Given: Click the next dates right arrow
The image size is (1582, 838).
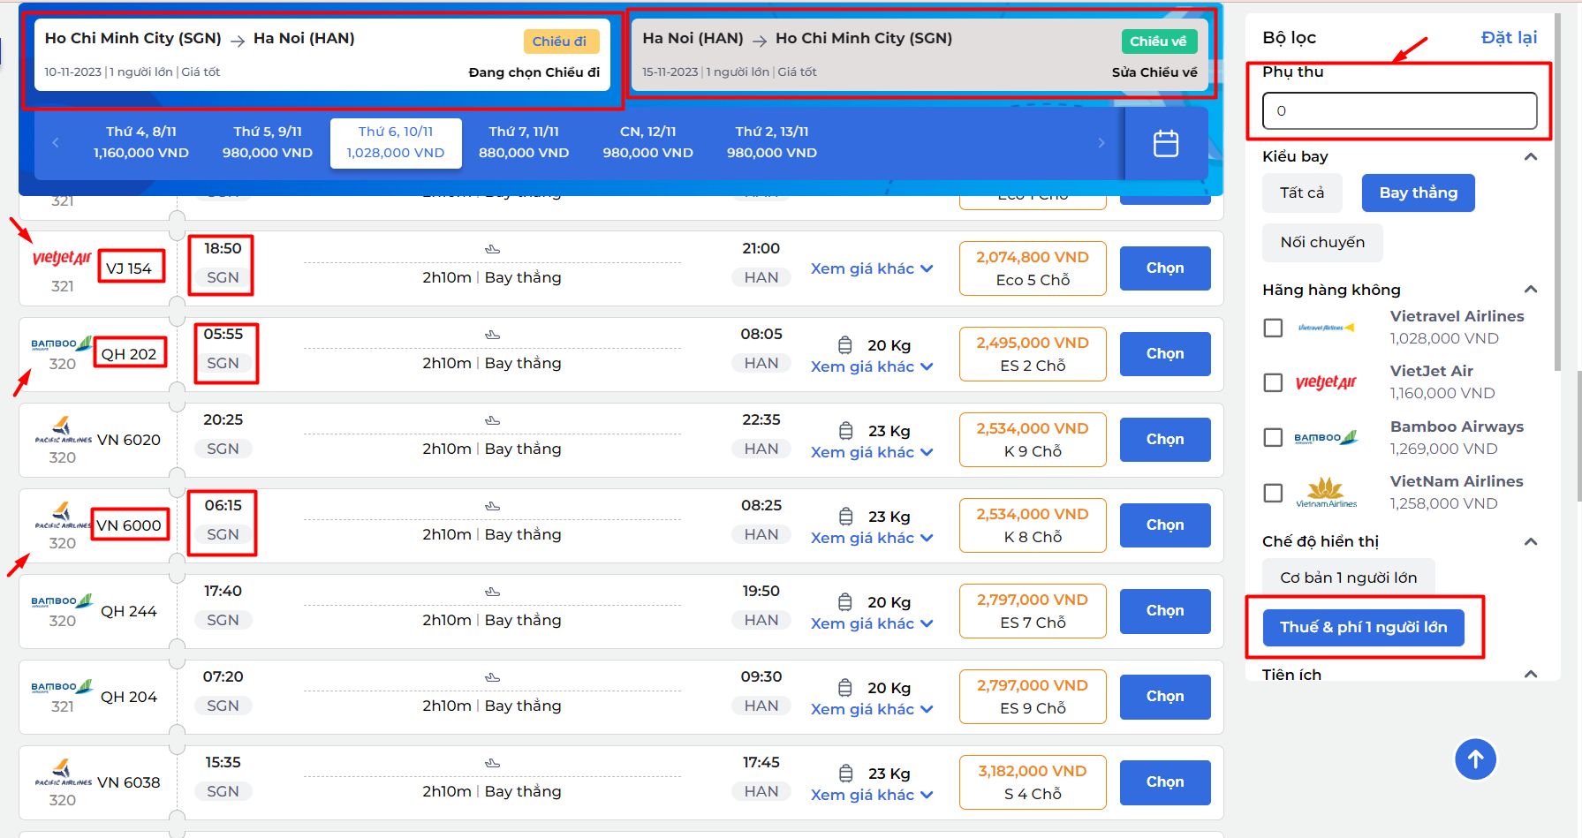Looking at the screenshot, I should pyautogui.click(x=1101, y=142).
